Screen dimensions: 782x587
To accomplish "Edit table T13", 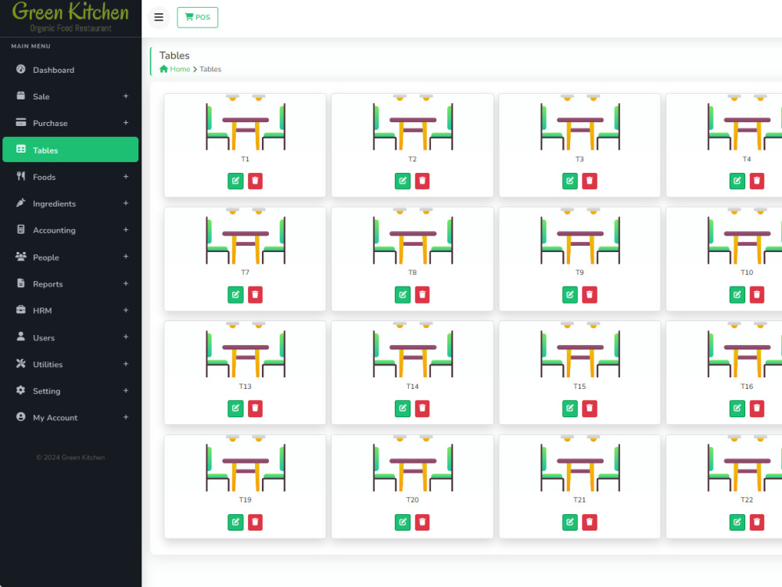I will [x=235, y=409].
